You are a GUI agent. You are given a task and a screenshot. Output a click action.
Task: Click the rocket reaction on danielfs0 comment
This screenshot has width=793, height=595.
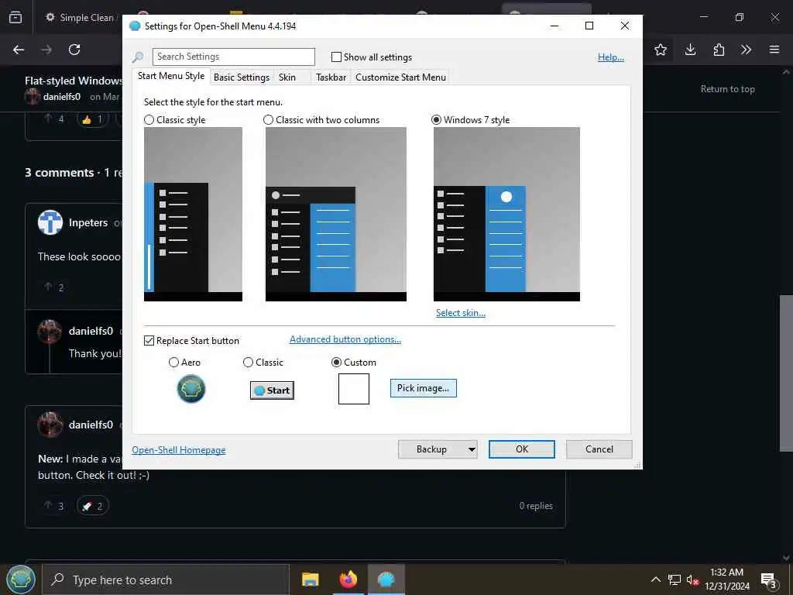tap(93, 506)
